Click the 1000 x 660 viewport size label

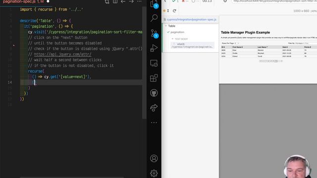[301, 11]
